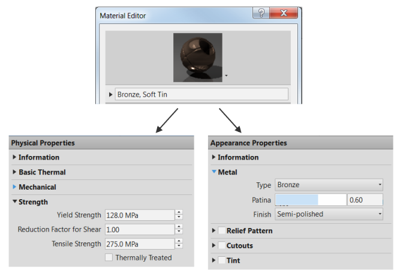Open the metal Type dropdown
The width and height of the screenshot is (403, 276).
pyautogui.click(x=329, y=185)
